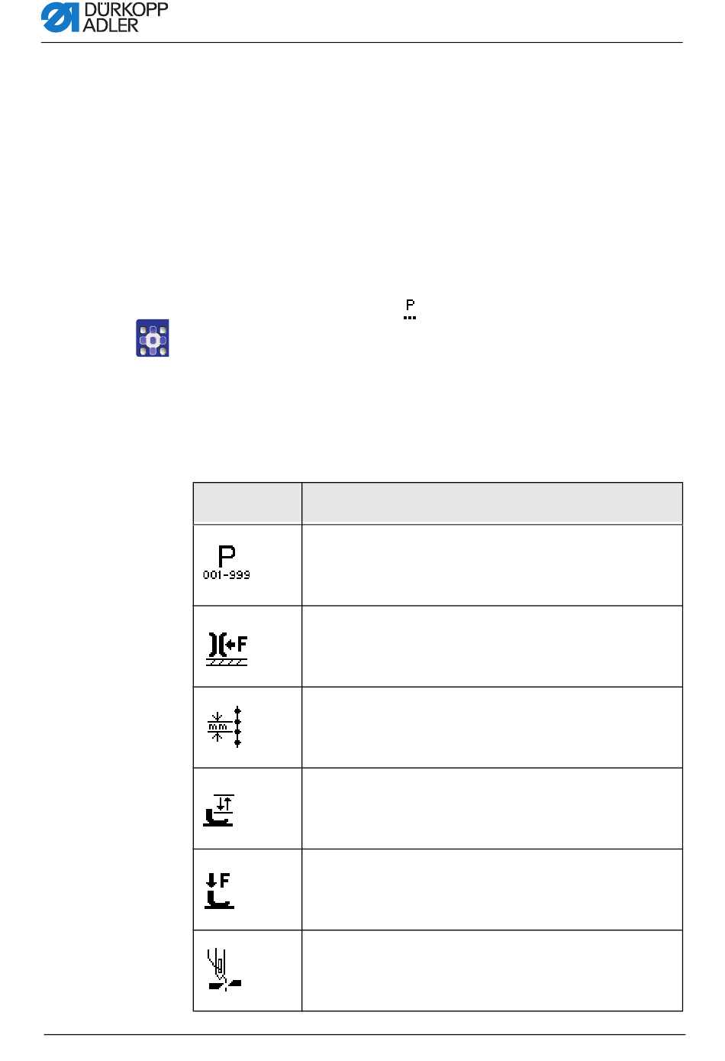
Task: Click the 001-999 range text under P
Action: tap(227, 575)
